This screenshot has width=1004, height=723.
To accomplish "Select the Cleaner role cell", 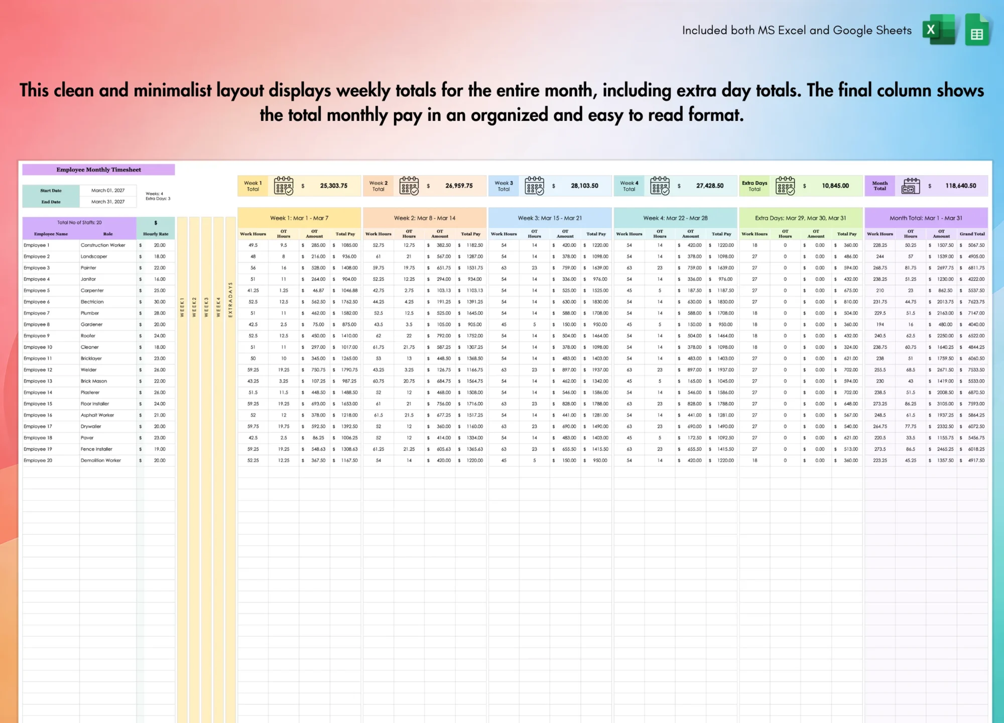I will tap(108, 347).
